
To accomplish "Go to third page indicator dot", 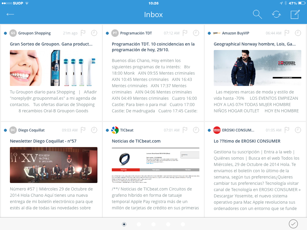I will pos(153,224).
